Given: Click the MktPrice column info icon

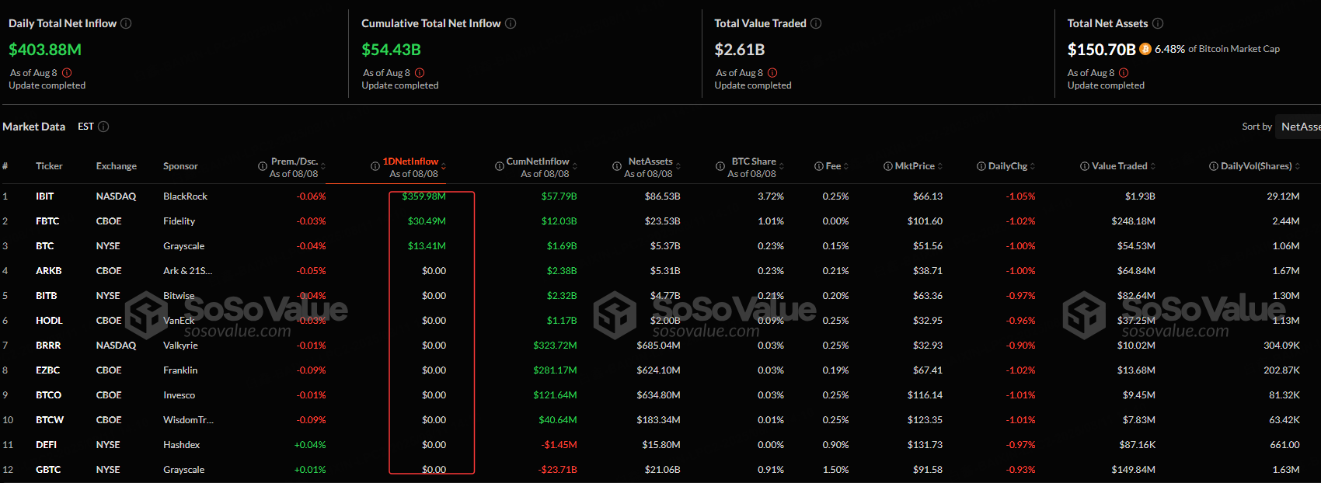Looking at the screenshot, I should (x=888, y=166).
